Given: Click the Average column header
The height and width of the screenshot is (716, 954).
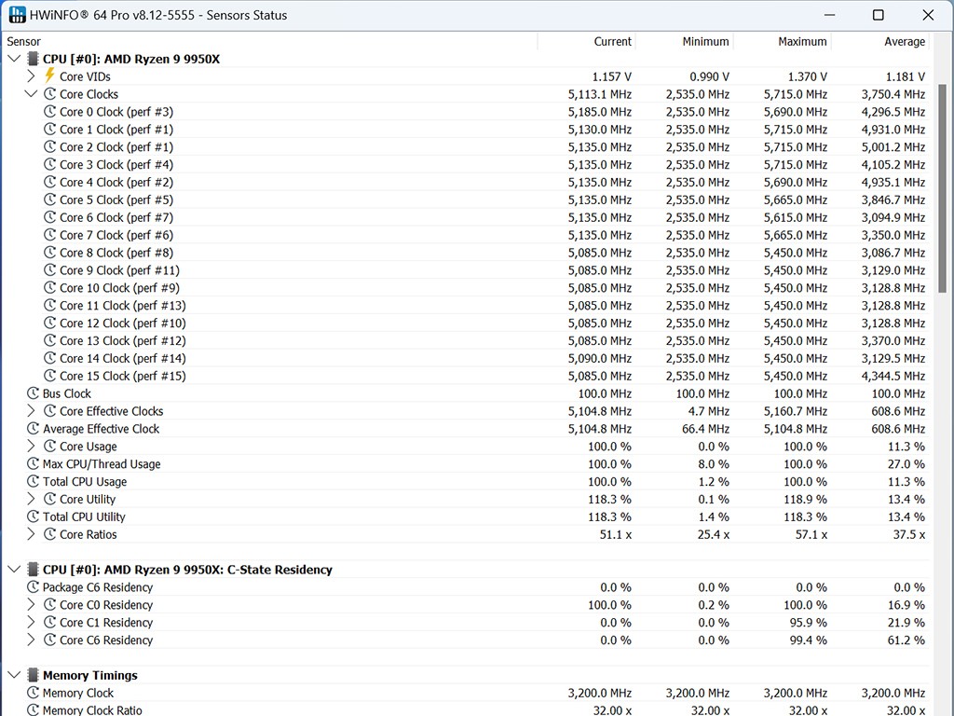Looking at the screenshot, I should click(904, 41).
